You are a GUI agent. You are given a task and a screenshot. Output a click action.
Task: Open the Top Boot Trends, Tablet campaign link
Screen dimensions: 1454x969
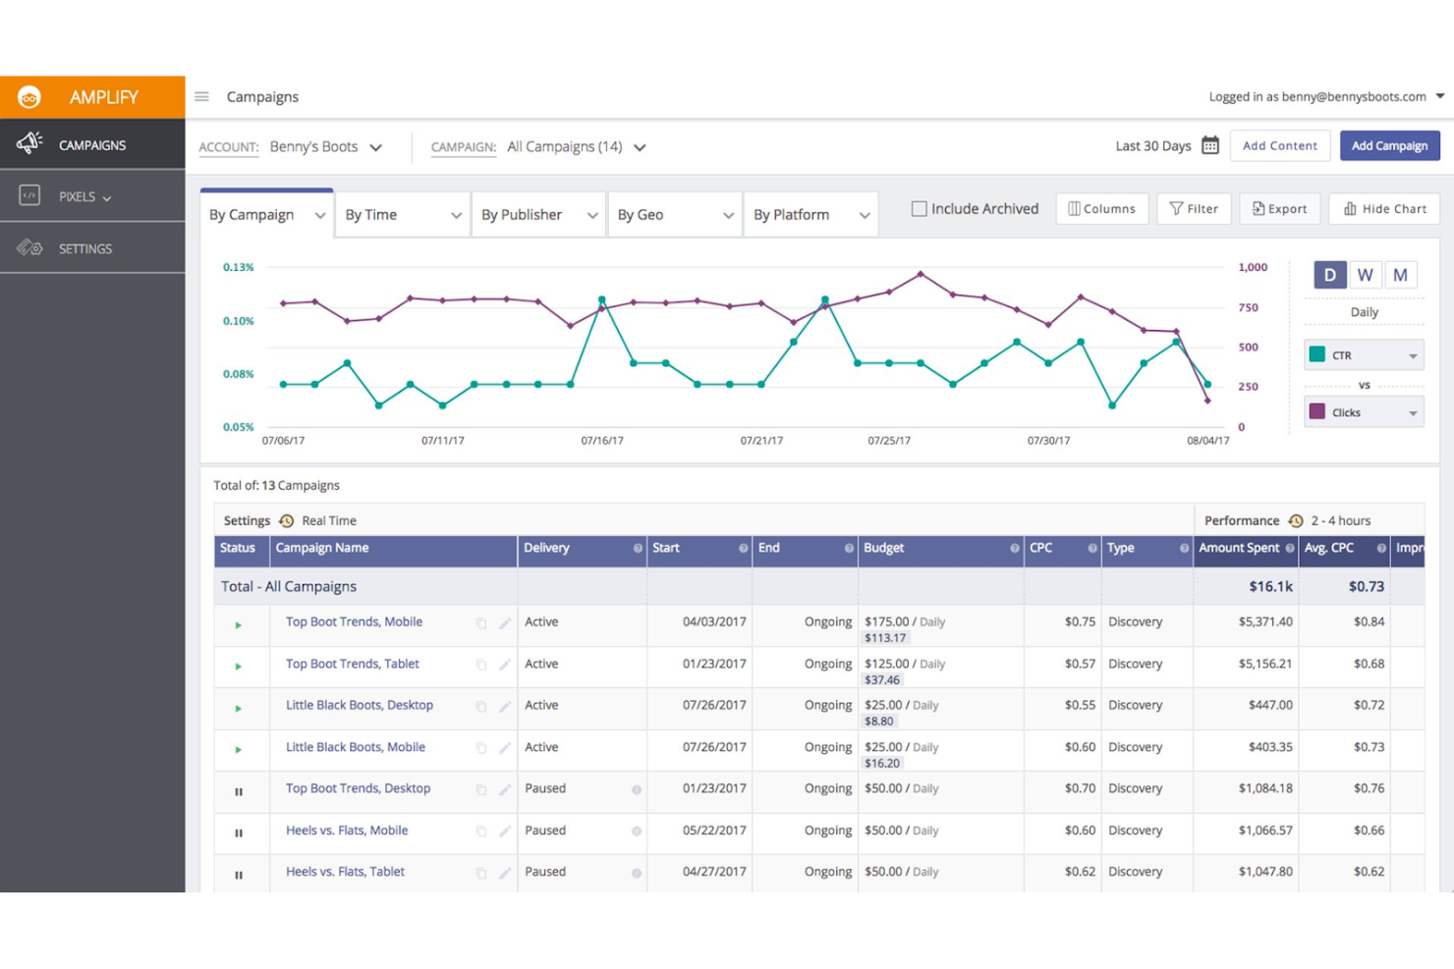point(351,664)
